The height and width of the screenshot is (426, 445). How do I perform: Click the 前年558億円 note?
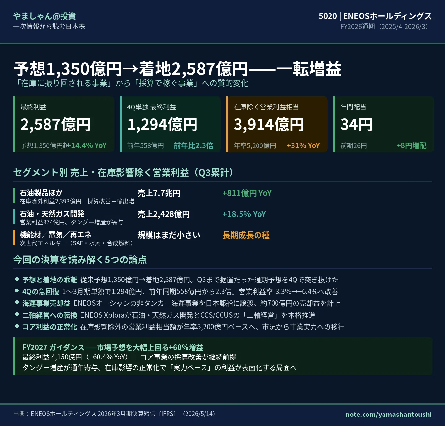click(145, 145)
